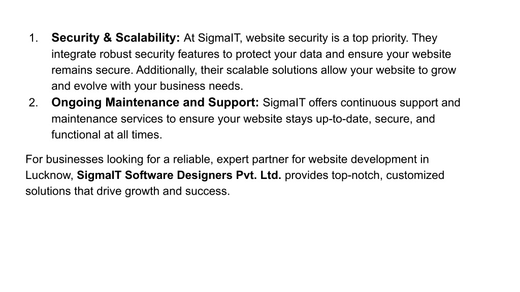Screen dimensions: 520x292
Task: Click the phrase "provides top-notch, customized"
Action: point(365,175)
